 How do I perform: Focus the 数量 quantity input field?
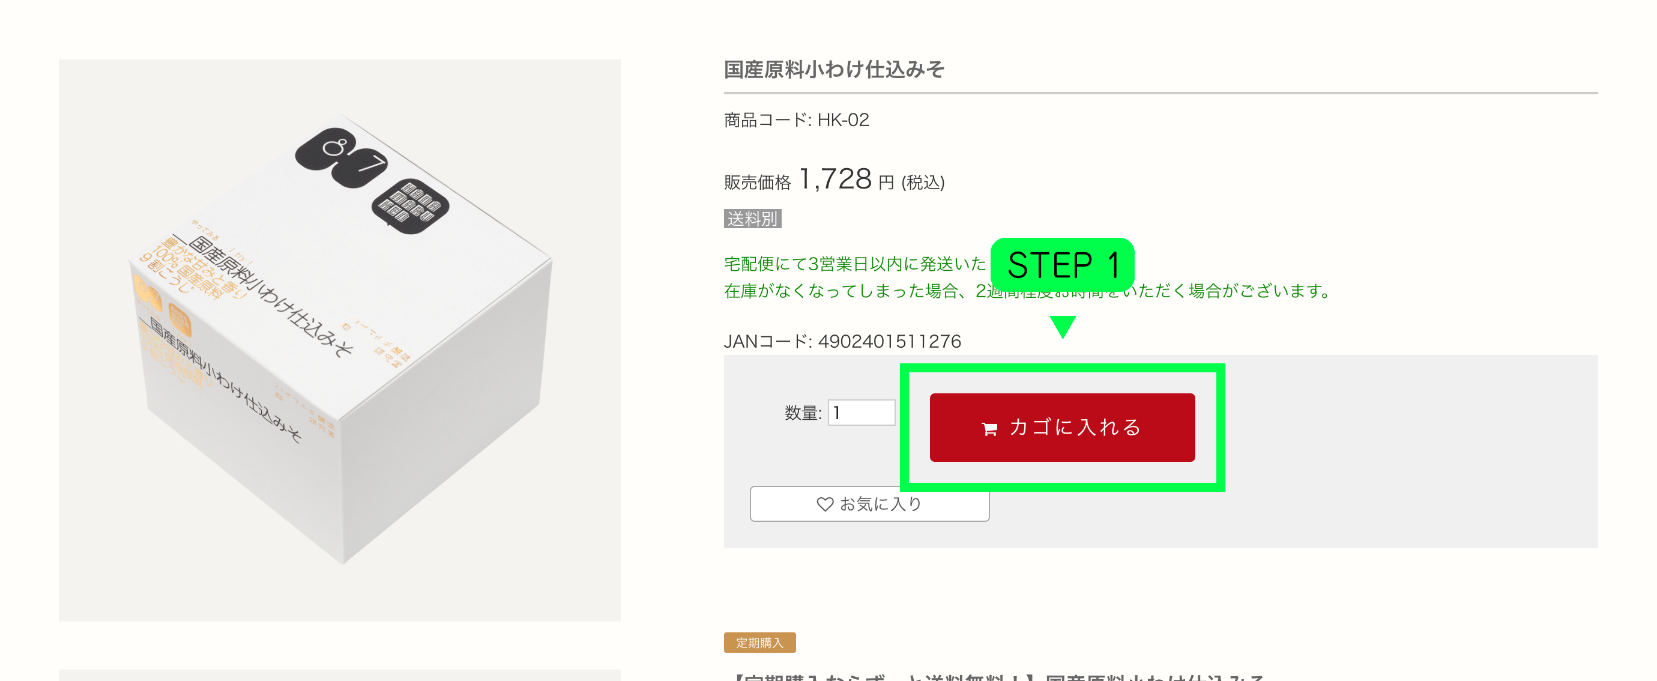pos(861,413)
